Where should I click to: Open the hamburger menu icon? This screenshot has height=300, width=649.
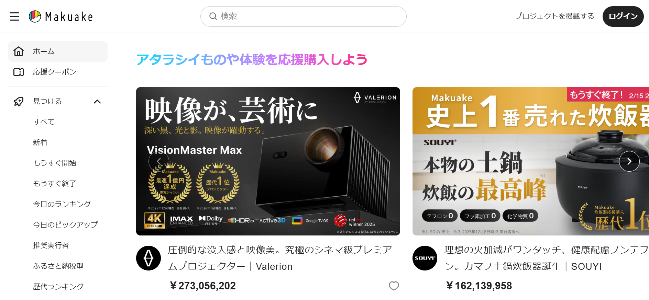14,16
